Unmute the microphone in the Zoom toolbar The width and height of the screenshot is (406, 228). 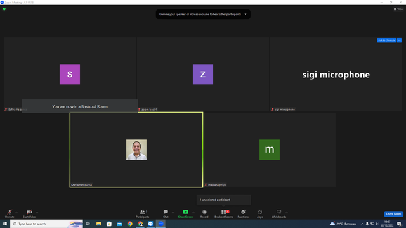click(10, 213)
